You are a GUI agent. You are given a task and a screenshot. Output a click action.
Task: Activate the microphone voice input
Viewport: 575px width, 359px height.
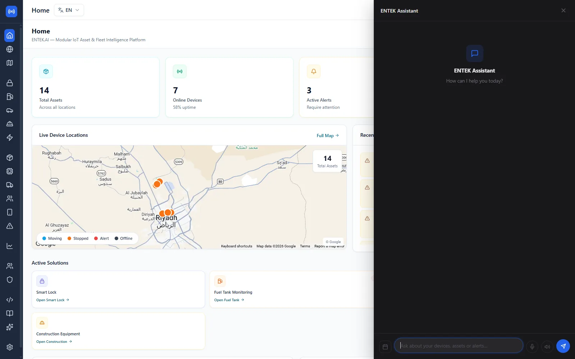pos(532,346)
